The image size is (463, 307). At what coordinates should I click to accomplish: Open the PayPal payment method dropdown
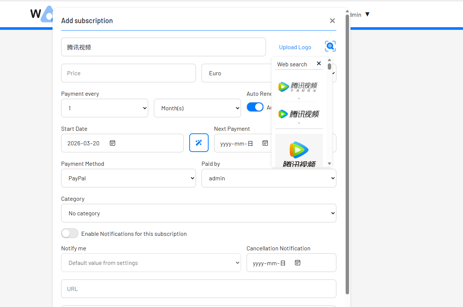(128, 178)
